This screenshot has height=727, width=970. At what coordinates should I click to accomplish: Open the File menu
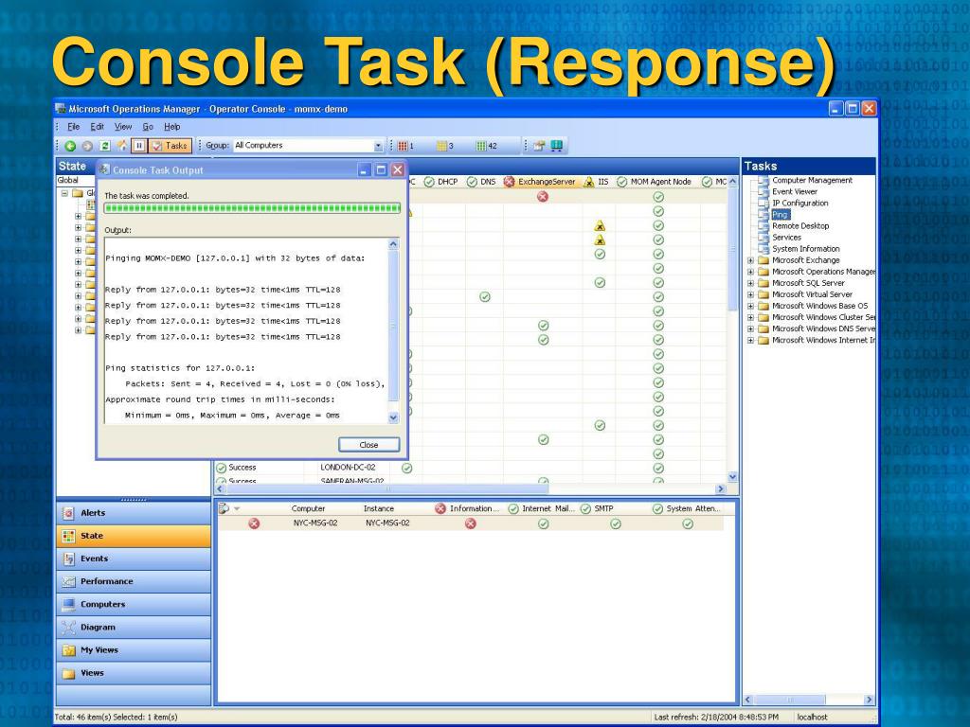coord(73,127)
